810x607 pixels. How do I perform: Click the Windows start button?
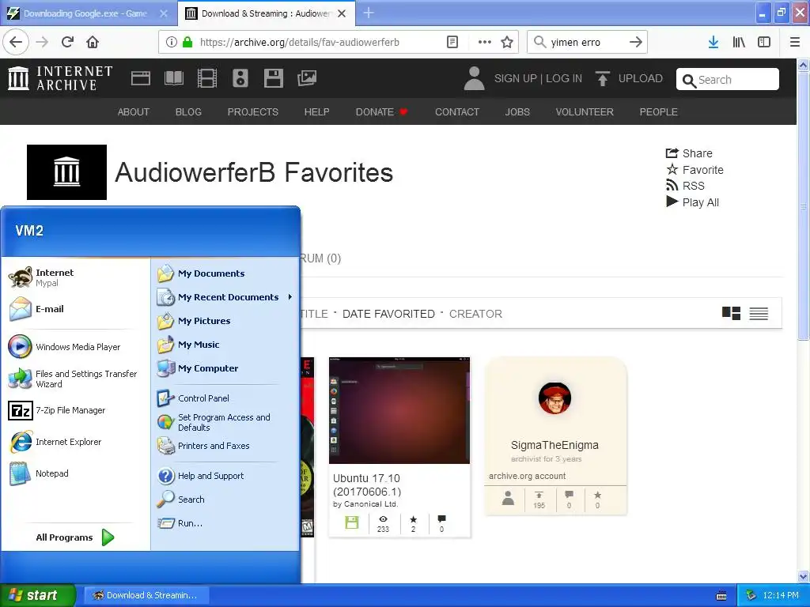38,595
